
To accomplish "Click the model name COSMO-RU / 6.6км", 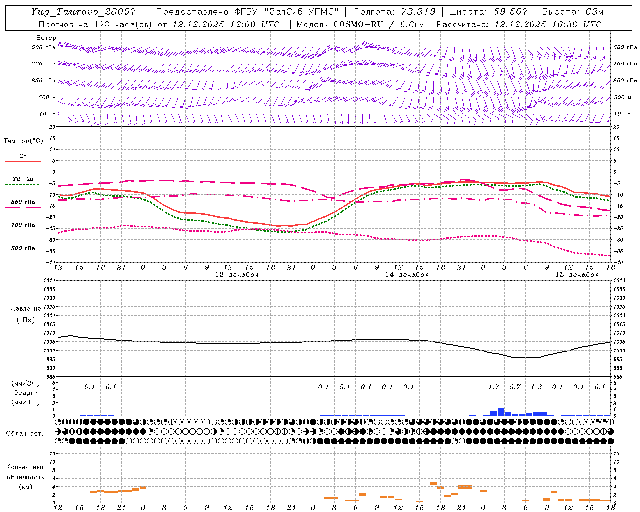I will pyautogui.click(x=378, y=24).
